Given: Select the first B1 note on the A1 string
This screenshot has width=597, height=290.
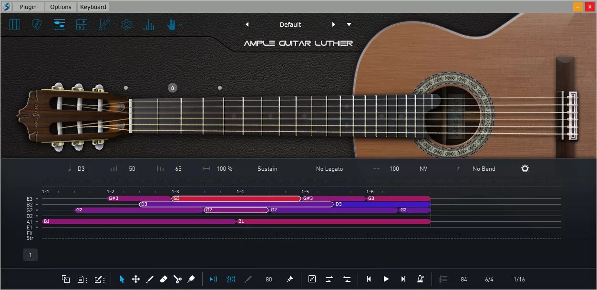Looking at the screenshot, I should (x=139, y=221).
